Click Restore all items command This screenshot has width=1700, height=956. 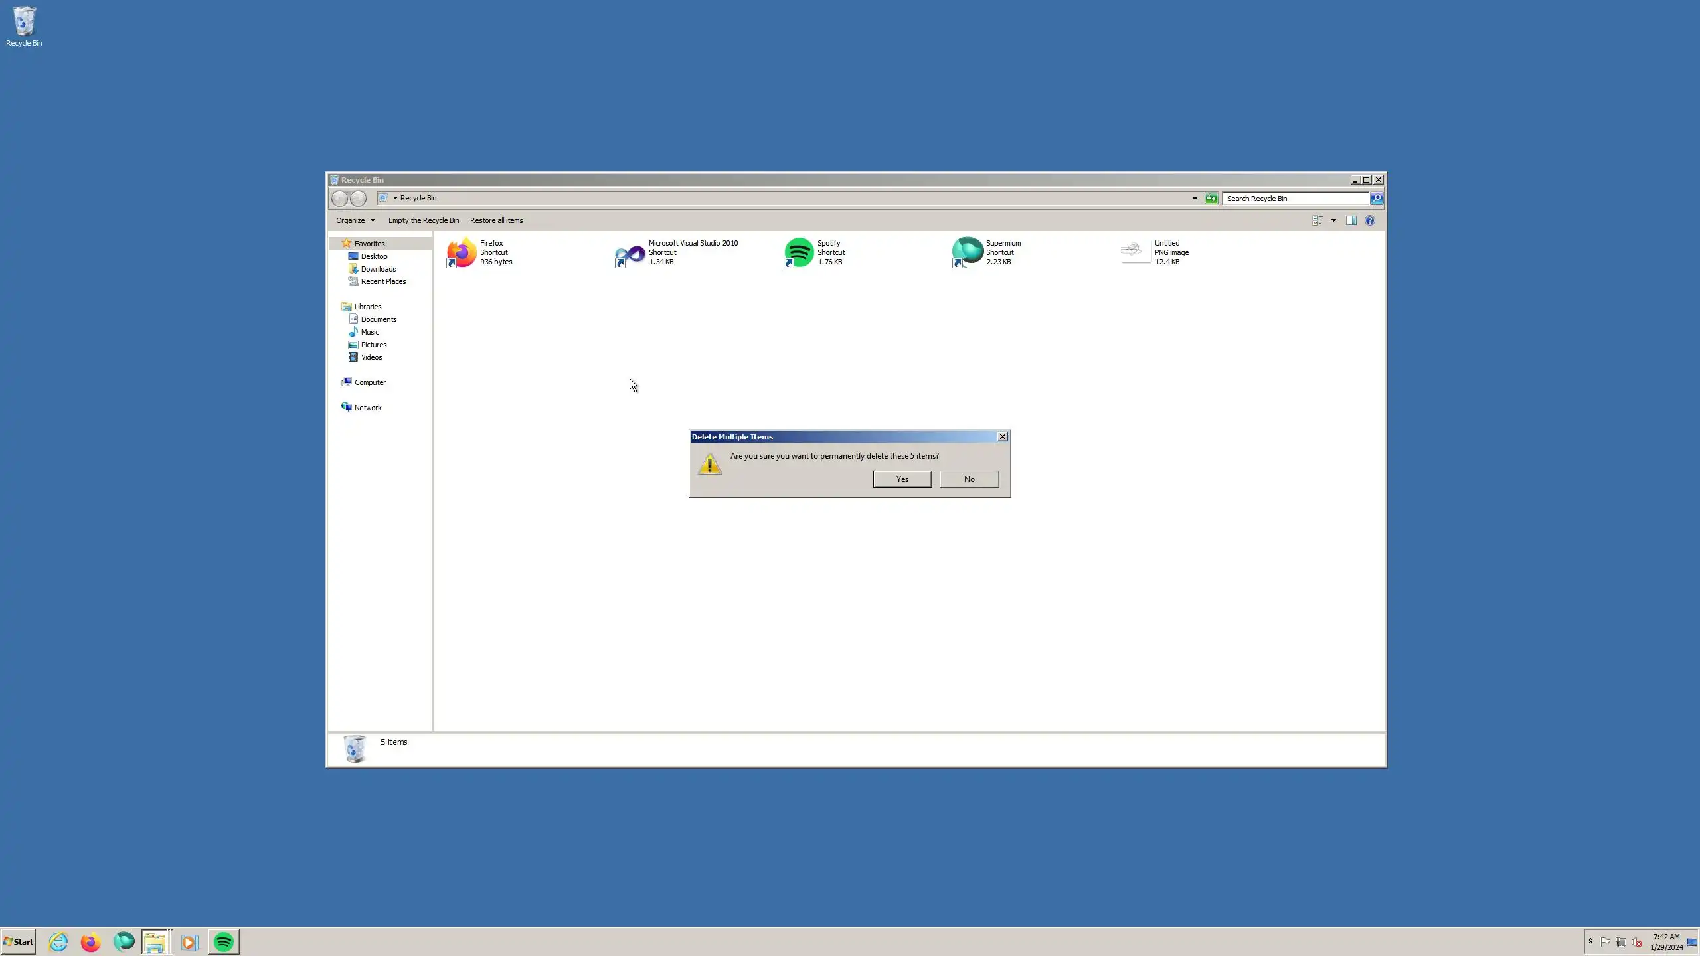click(x=496, y=220)
